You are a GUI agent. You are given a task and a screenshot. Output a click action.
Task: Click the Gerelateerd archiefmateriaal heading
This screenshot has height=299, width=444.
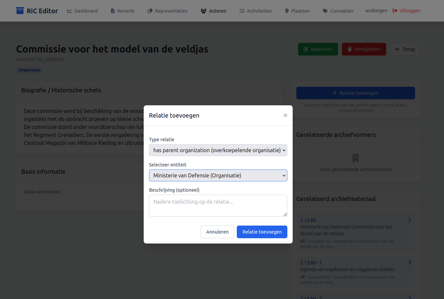[336, 199]
